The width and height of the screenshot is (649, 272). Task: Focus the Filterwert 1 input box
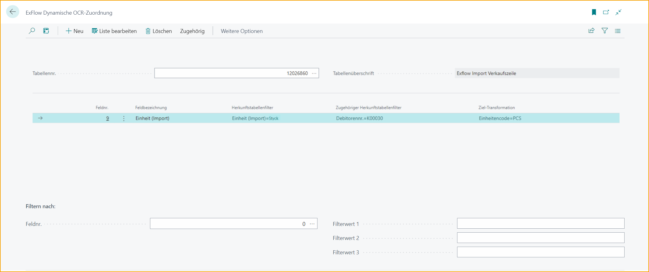541,223
